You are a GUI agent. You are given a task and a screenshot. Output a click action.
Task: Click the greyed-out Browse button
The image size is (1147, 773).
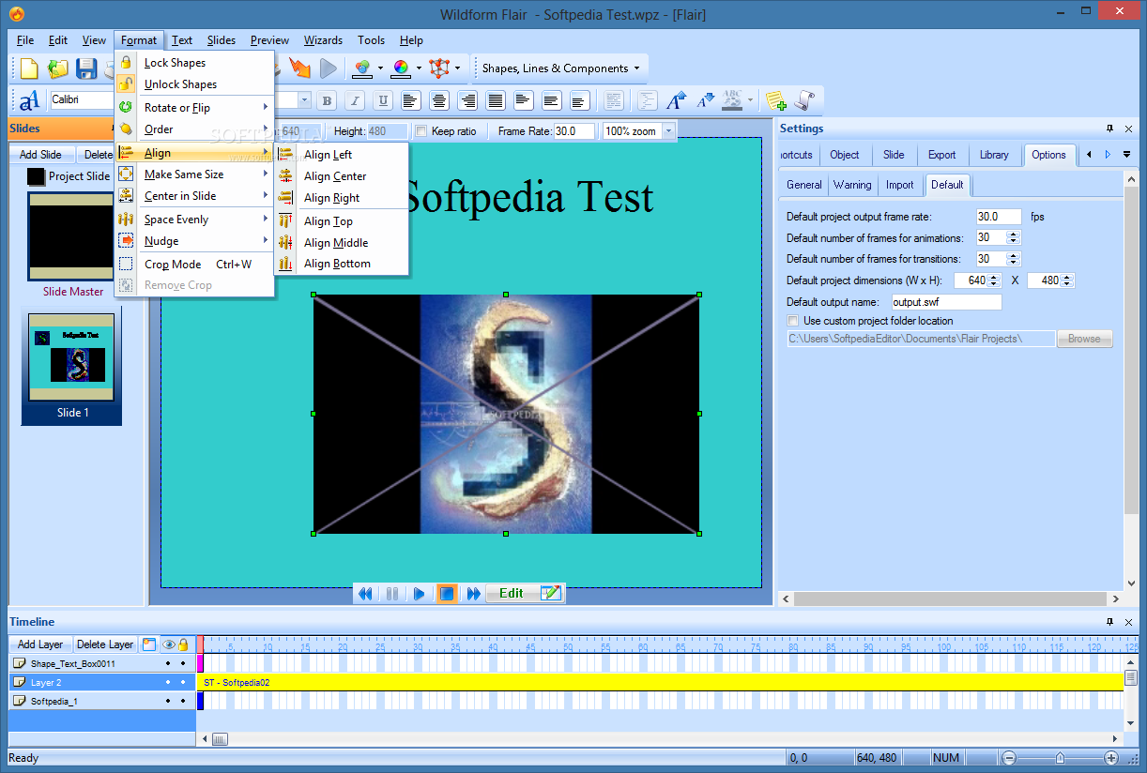click(x=1084, y=339)
